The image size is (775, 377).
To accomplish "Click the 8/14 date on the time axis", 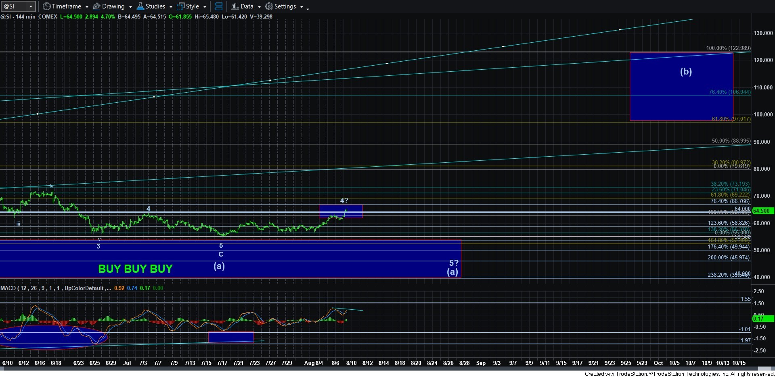I will tap(383, 363).
